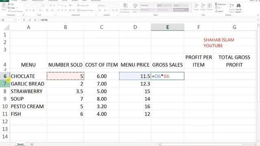Toggle center alignment

(x=62, y=10)
